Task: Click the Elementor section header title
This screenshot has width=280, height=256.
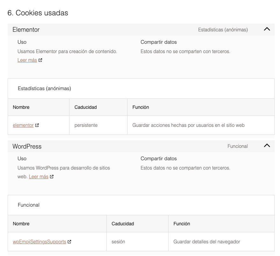Action: [x=26, y=30]
